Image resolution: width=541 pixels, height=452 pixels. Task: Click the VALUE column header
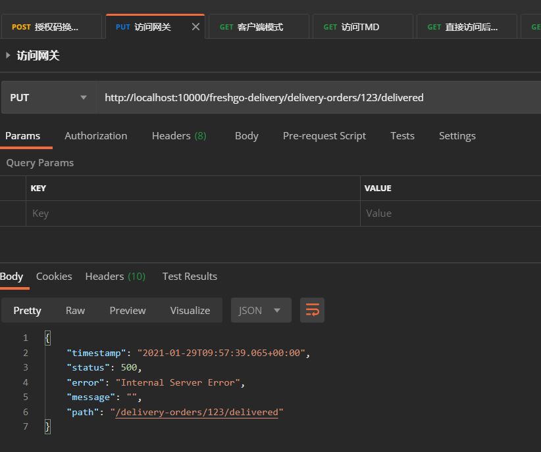(x=378, y=188)
